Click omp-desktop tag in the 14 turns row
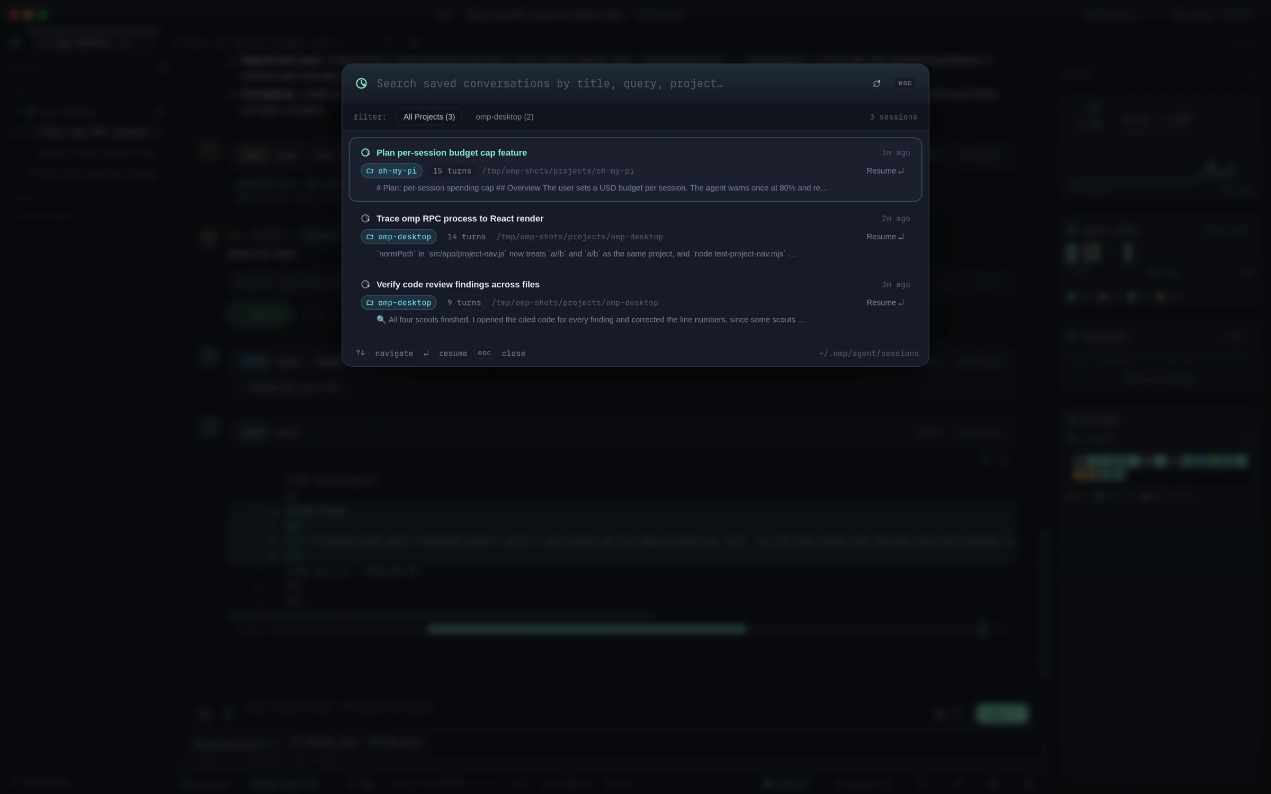The height and width of the screenshot is (794, 1271). 398,237
